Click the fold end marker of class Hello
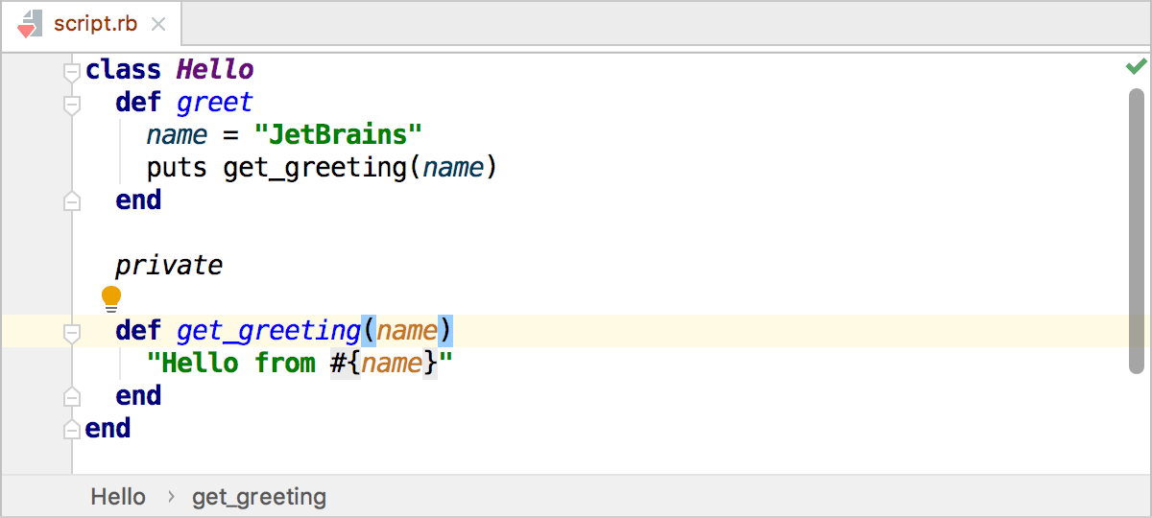 [x=71, y=429]
